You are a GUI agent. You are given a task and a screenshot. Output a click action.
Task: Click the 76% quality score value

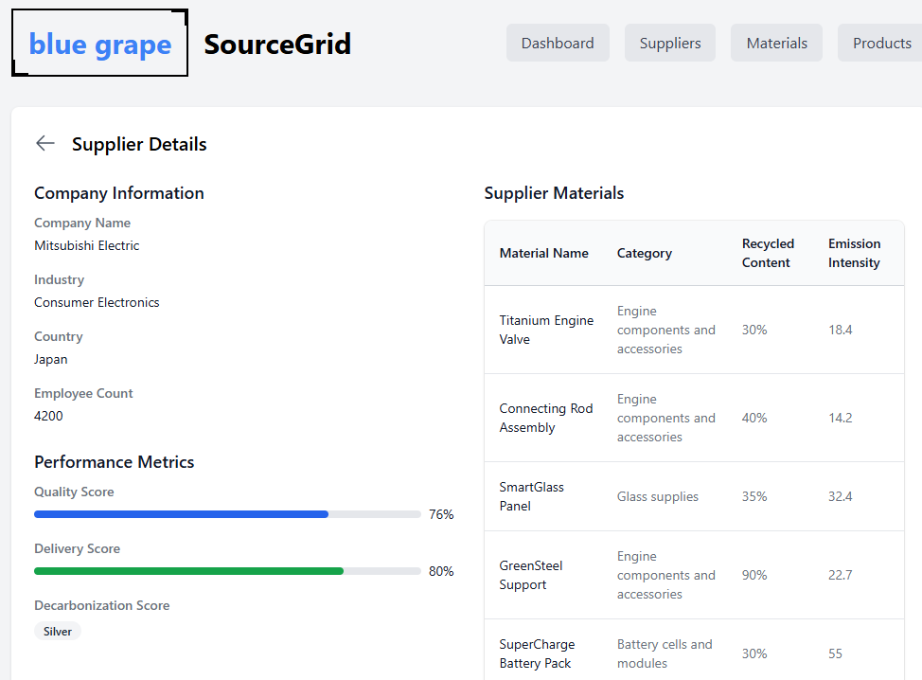(441, 514)
